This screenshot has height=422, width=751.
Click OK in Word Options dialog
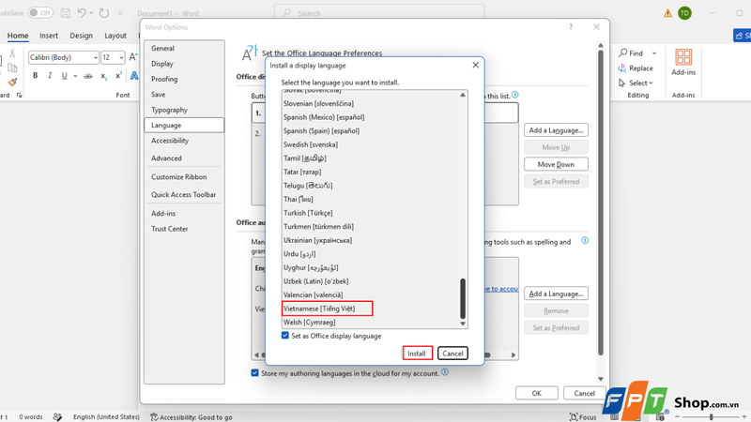coord(536,393)
